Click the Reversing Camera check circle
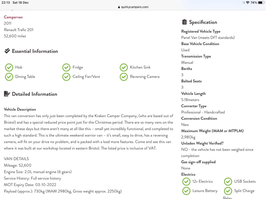This screenshot has height=199, width=266. pos(124,77)
